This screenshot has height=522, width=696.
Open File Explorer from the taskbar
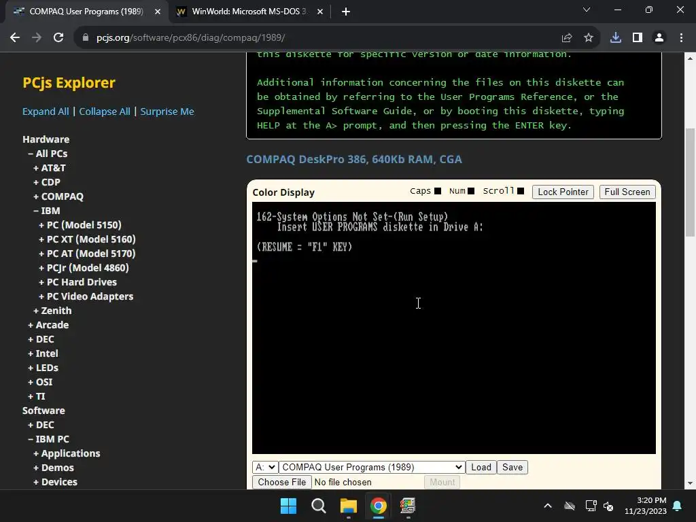(349, 506)
